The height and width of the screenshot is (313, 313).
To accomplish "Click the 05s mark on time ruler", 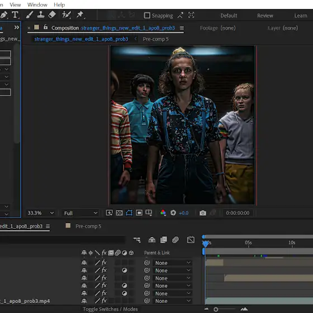I will 248,243.
